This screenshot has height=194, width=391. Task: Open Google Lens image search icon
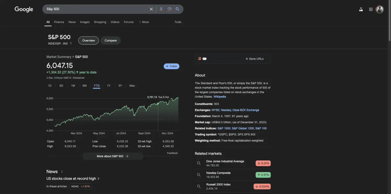pos(169,9)
